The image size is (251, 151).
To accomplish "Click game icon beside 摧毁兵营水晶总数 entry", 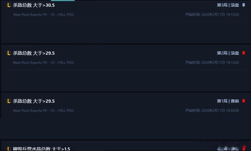I will (x=9, y=149).
